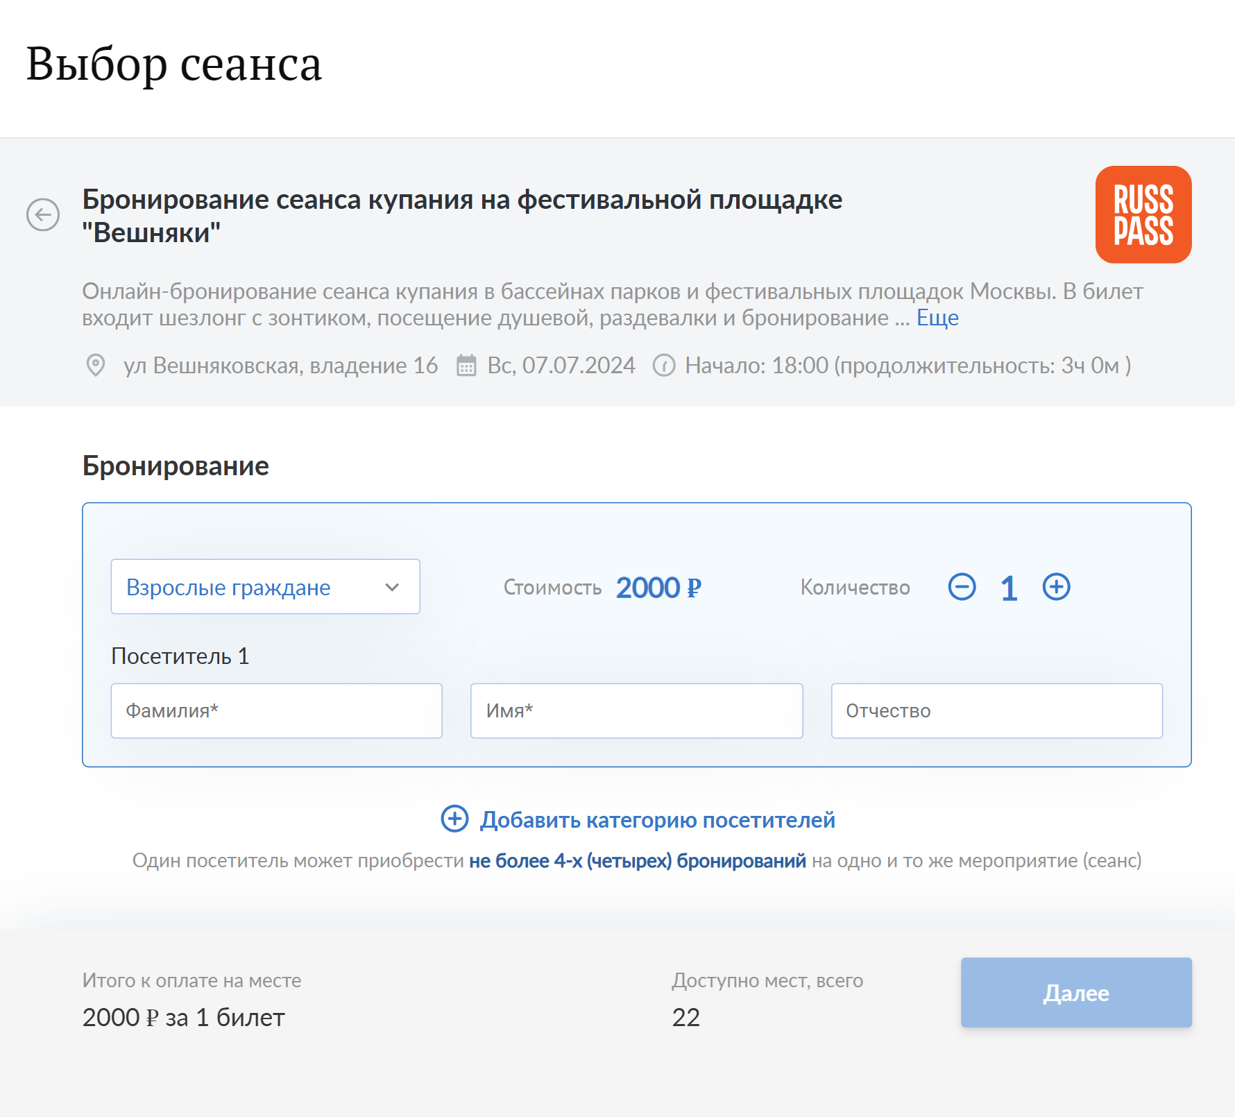The width and height of the screenshot is (1235, 1117).
Task: Focus the Фамилия input field
Action: (276, 710)
